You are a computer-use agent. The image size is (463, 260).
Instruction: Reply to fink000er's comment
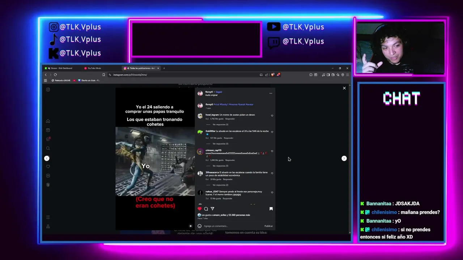point(229,138)
